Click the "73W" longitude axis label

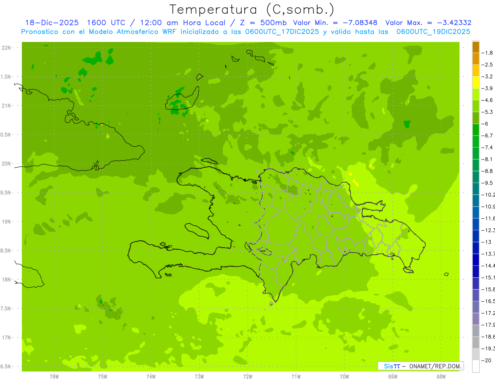(x=199, y=376)
